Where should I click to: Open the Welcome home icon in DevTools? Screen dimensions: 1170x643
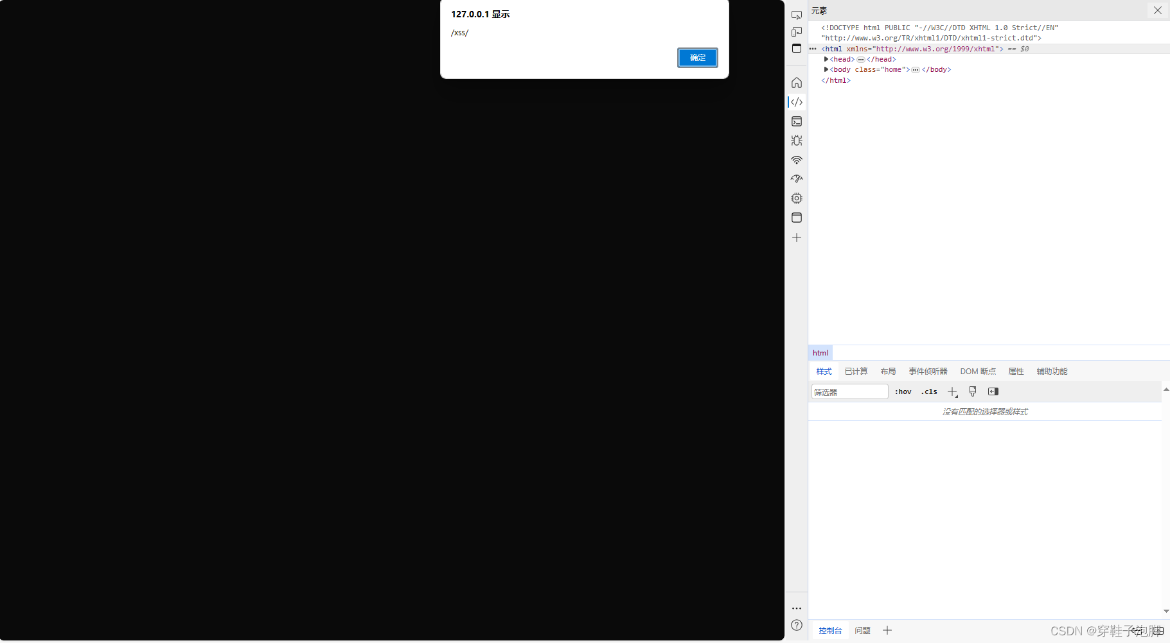[797, 83]
